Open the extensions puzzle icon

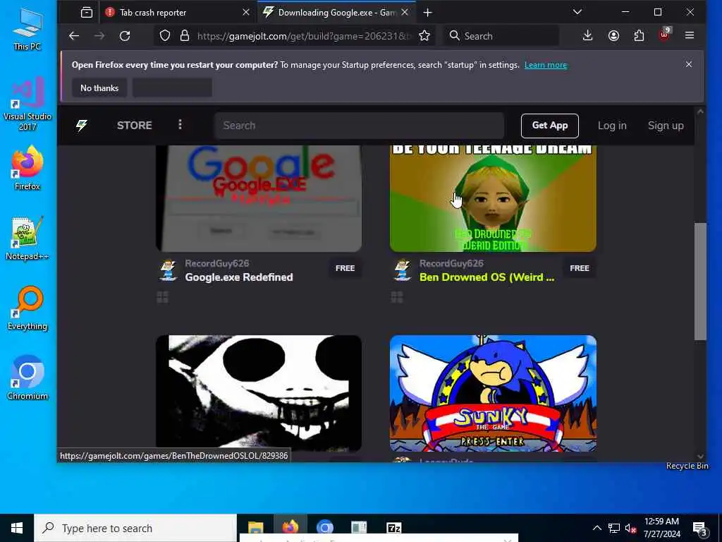point(639,36)
